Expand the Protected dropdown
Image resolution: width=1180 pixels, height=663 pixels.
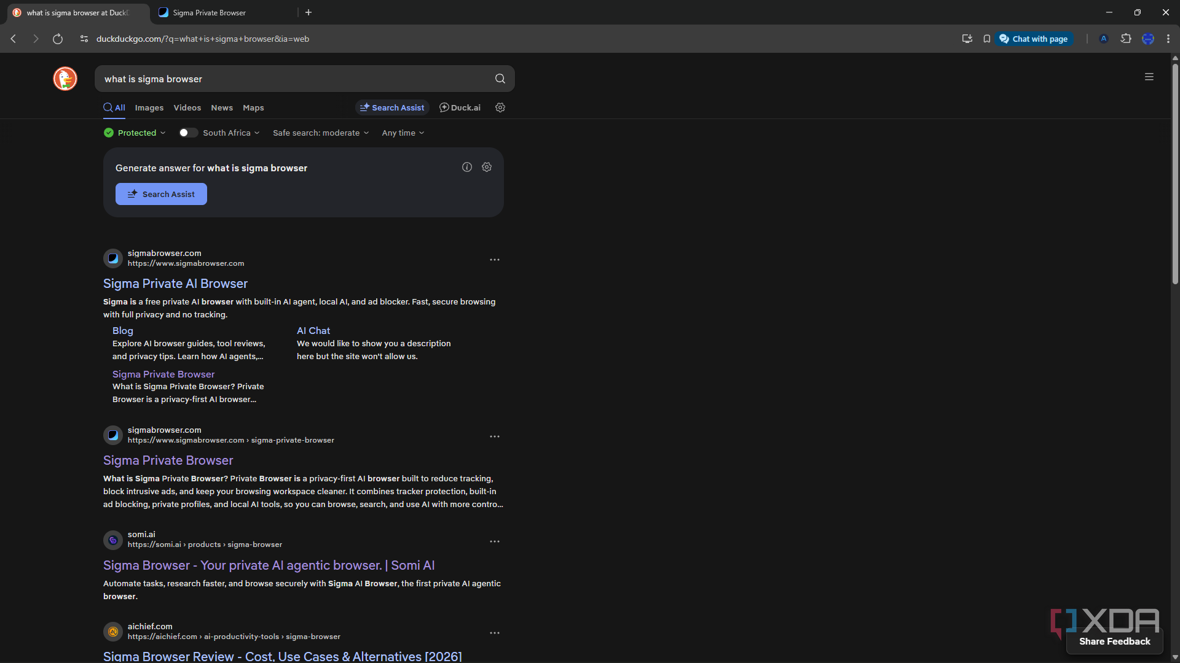click(x=135, y=133)
